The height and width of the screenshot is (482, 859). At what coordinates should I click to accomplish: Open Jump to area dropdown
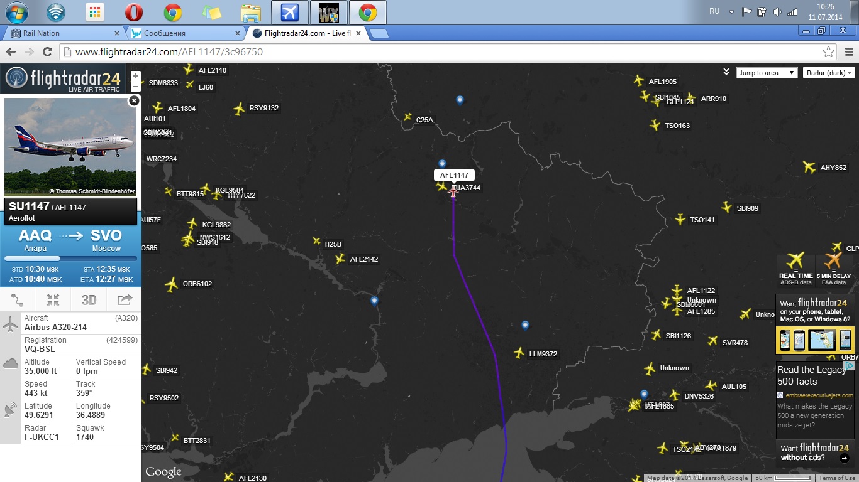[x=767, y=73]
